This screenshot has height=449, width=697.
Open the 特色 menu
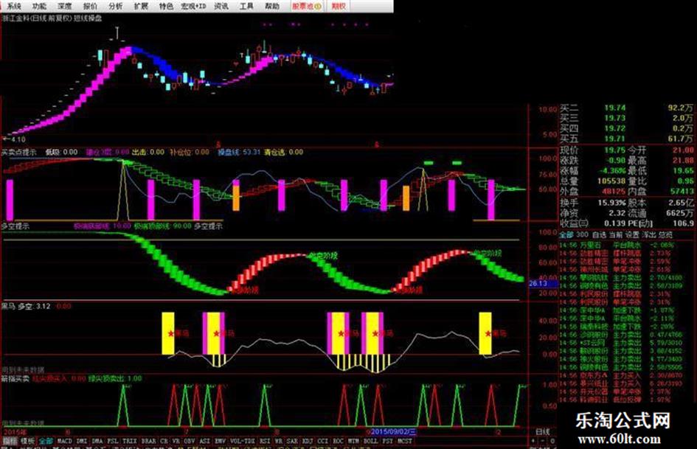tap(166, 6)
